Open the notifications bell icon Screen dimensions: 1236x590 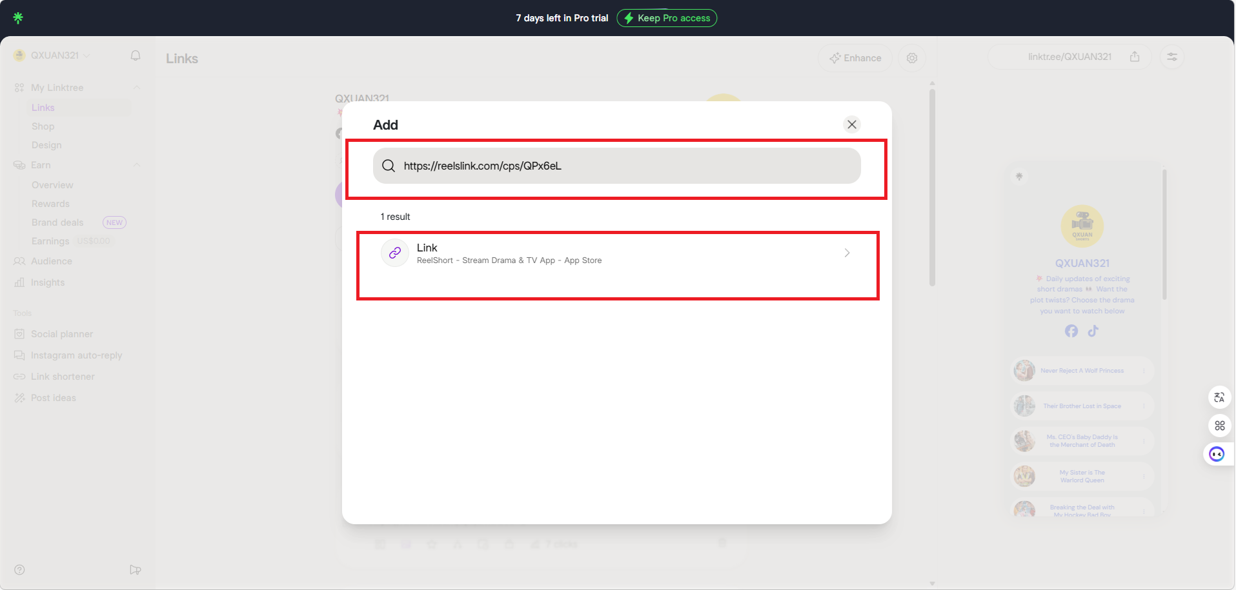tap(136, 55)
